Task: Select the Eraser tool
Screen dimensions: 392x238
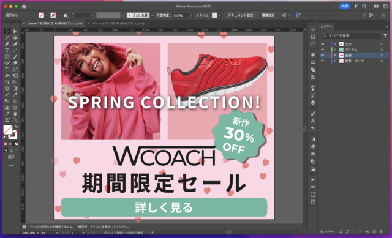Action: pos(15,63)
